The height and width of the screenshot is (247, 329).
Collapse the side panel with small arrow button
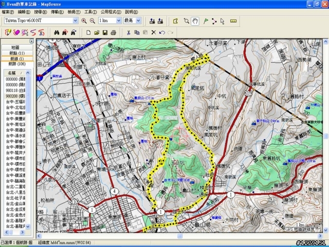pyautogui.click(x=32, y=41)
